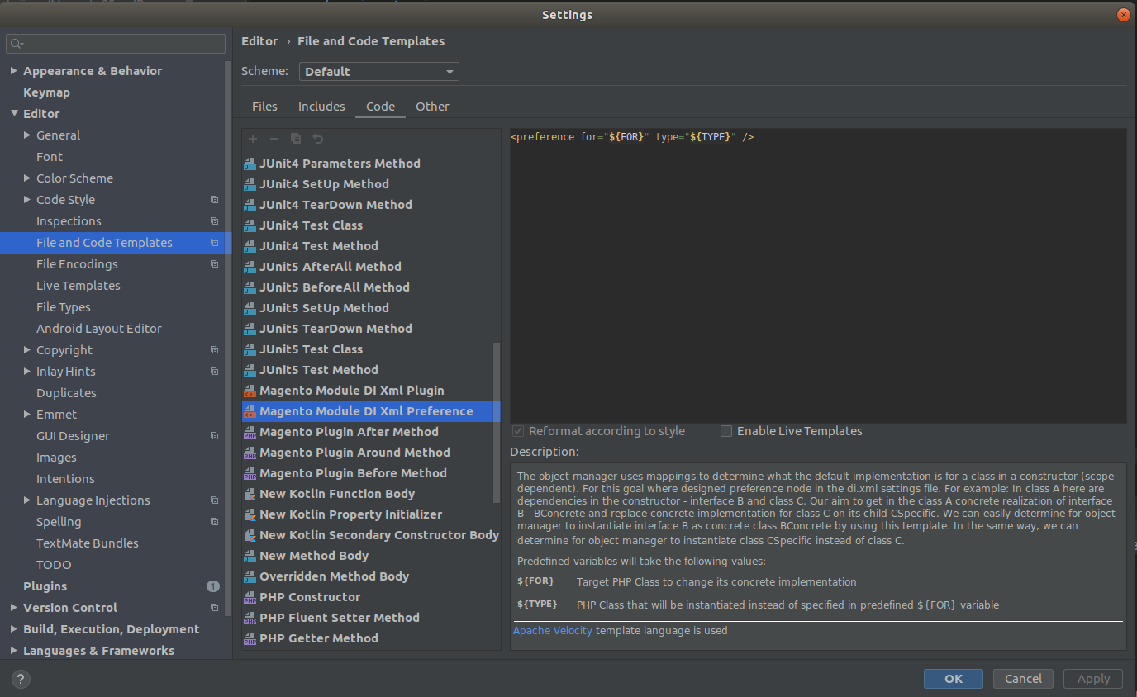Select JUnit5 Test Method template
Image resolution: width=1137 pixels, height=697 pixels.
coord(319,370)
